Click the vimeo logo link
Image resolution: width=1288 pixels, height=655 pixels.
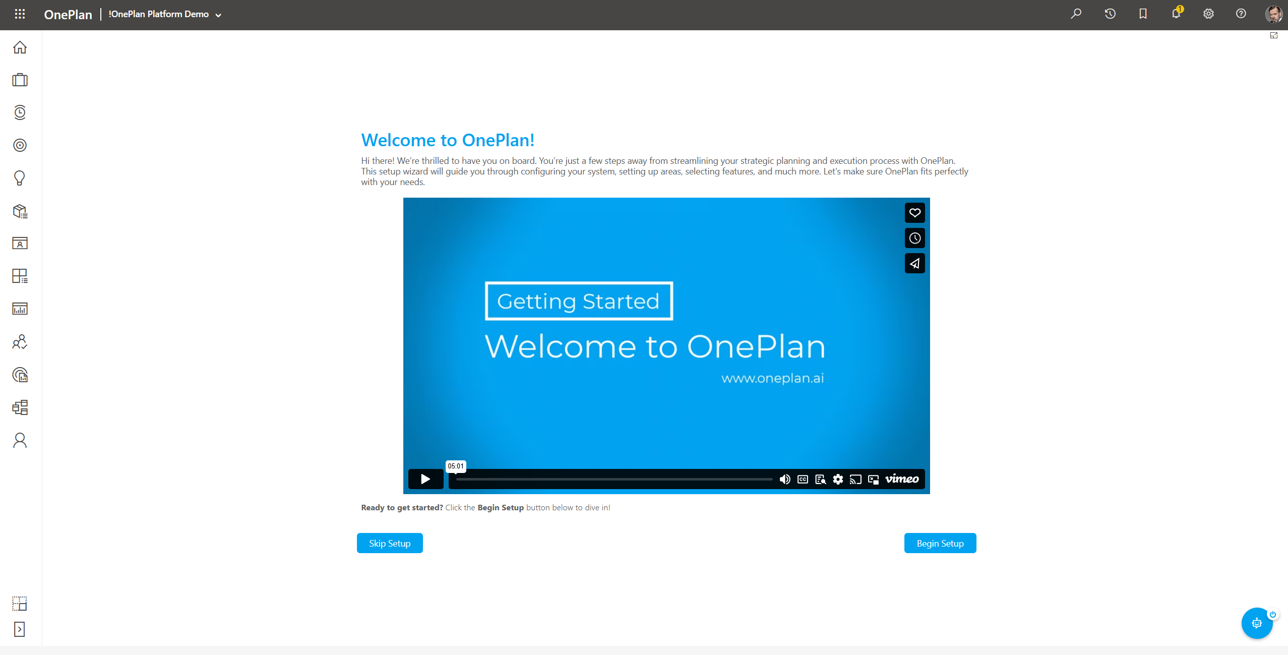(902, 479)
